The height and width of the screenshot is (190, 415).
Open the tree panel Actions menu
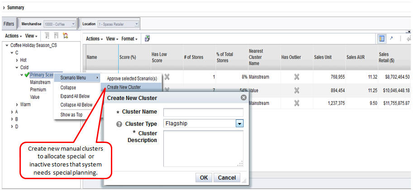(14, 36)
